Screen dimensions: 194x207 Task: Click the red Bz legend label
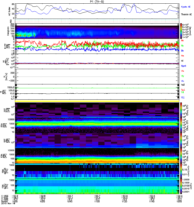(182, 40)
